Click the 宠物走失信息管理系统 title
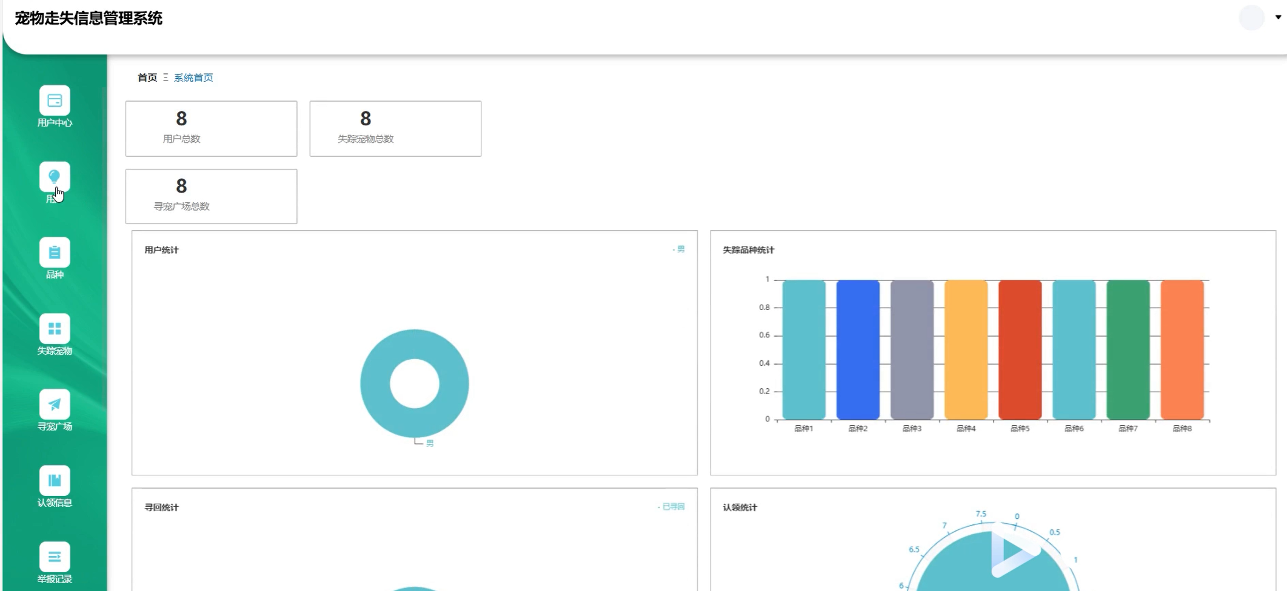1287x591 pixels. click(89, 18)
